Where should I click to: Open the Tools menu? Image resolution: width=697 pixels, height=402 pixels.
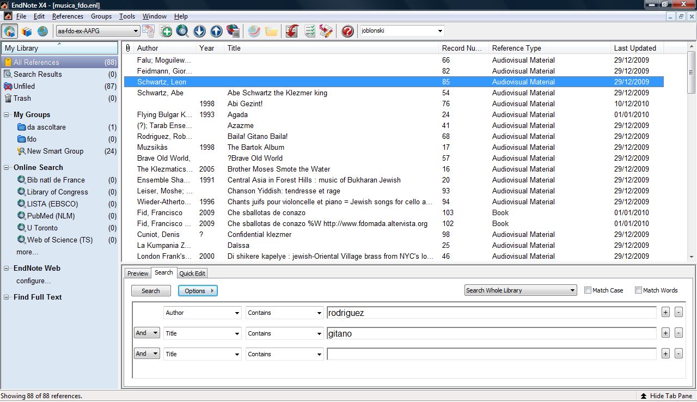pyautogui.click(x=127, y=16)
